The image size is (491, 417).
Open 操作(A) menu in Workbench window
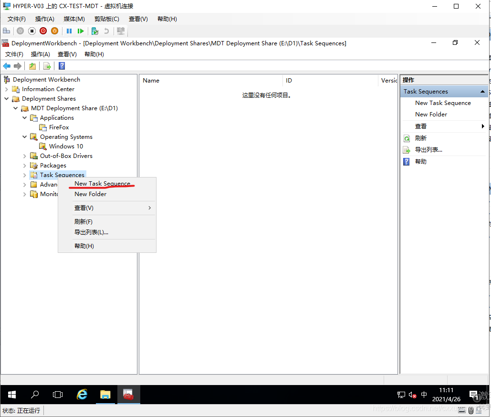click(41, 54)
